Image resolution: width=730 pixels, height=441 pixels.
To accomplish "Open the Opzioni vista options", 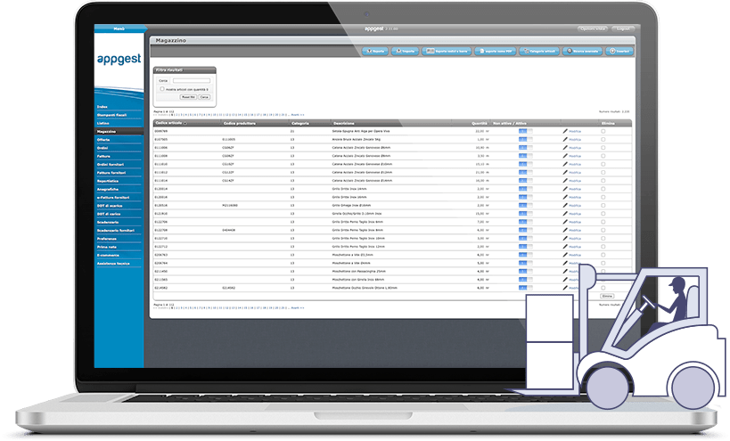I will point(593,29).
